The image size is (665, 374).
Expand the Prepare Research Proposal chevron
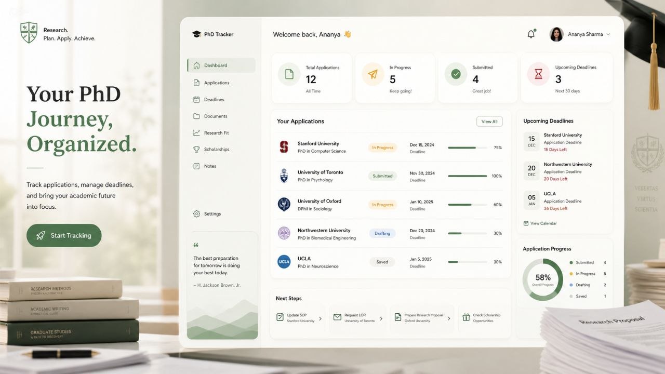[449, 318]
